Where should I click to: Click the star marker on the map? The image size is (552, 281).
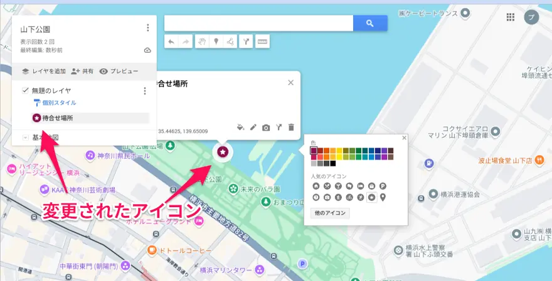point(223,152)
